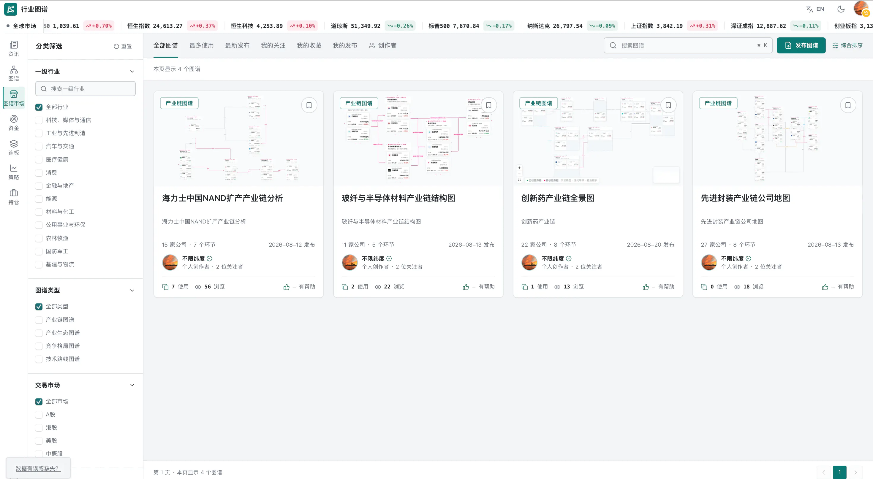Select page 1 pagination button

point(840,472)
